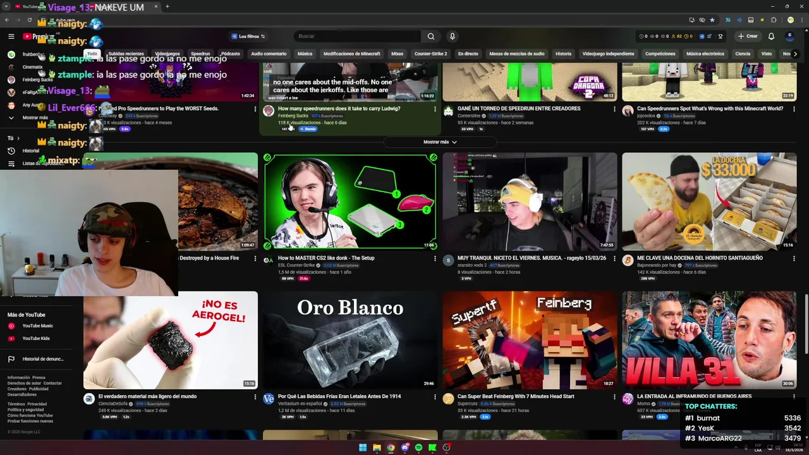Open the '¡NO ES AEROGEL!' video thumbnail

click(x=171, y=340)
